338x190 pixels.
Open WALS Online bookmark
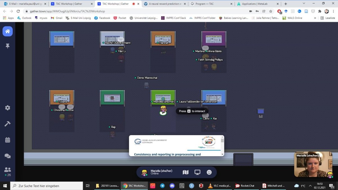(x=292, y=18)
